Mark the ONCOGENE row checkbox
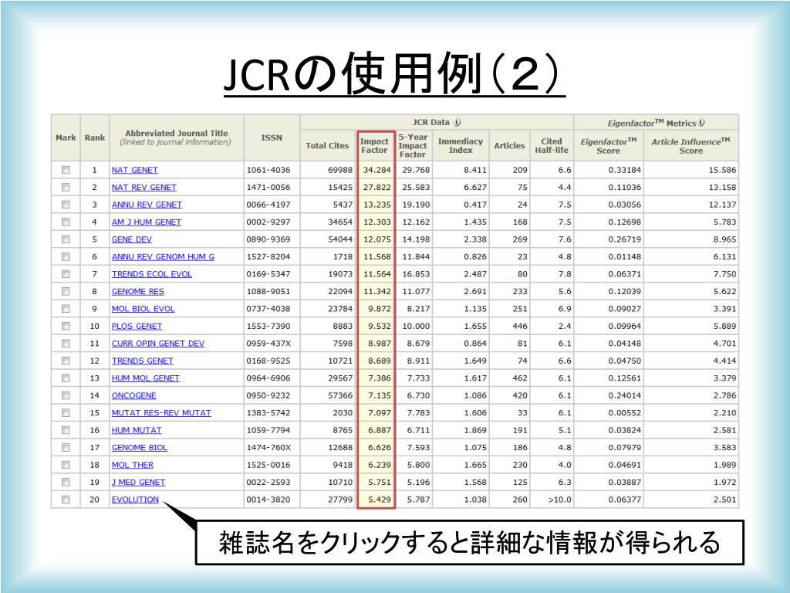The height and width of the screenshot is (593, 790). pos(66,395)
